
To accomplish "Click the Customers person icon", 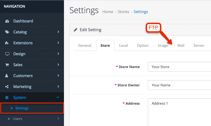I will 7,76.
